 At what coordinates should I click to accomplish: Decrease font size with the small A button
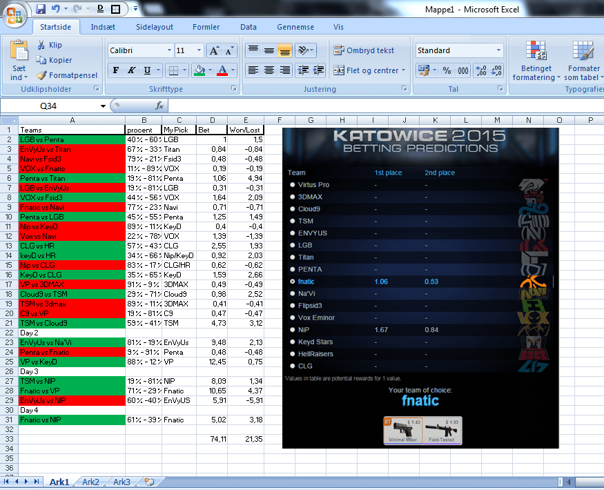point(229,50)
